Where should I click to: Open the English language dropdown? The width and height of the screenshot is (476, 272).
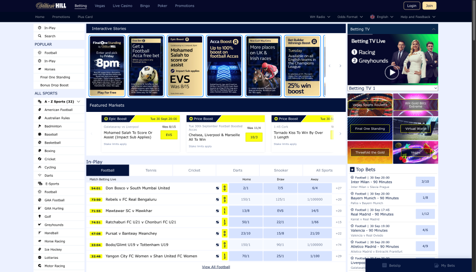click(382, 17)
